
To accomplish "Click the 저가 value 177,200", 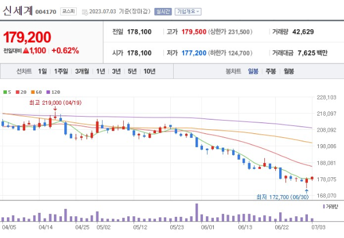I will pos(194,53).
